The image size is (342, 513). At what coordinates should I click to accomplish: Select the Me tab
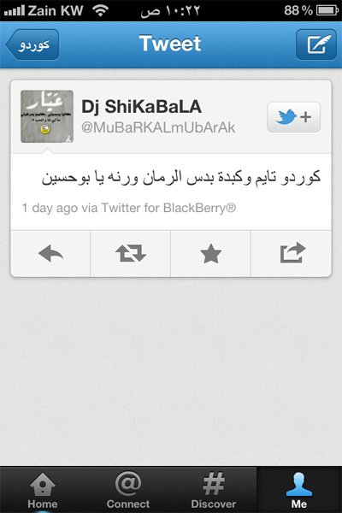pyautogui.click(x=299, y=490)
